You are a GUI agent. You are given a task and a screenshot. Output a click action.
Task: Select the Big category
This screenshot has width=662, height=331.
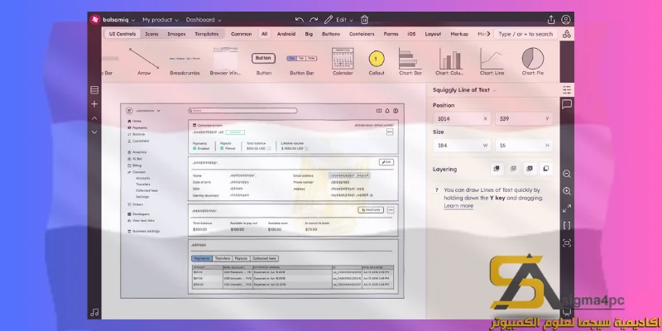tap(309, 34)
